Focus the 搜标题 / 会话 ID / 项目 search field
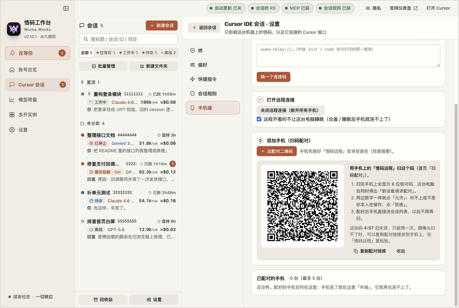This screenshot has width=459, height=308. (x=128, y=39)
